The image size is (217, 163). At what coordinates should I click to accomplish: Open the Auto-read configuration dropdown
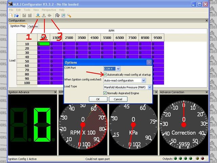[x=144, y=80]
